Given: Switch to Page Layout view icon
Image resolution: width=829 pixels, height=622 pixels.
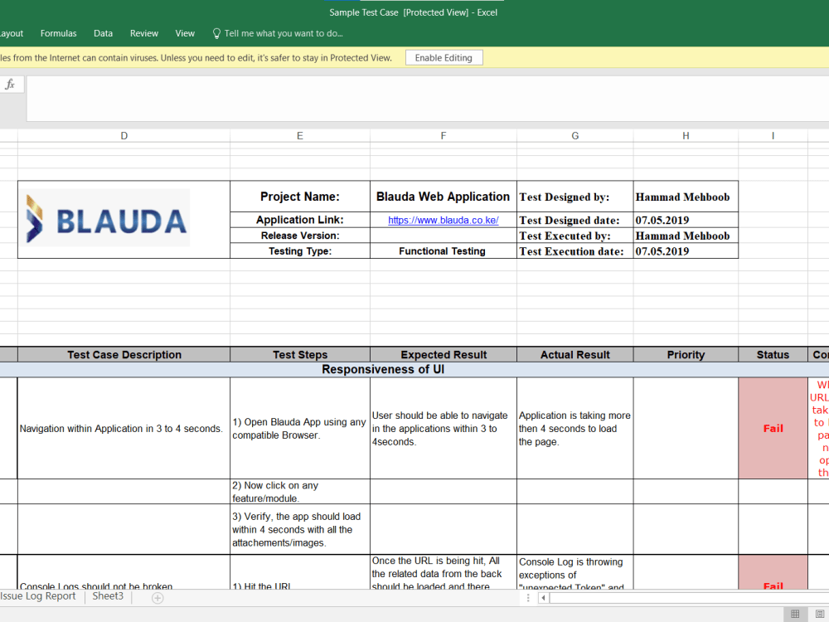Looking at the screenshot, I should [x=821, y=614].
